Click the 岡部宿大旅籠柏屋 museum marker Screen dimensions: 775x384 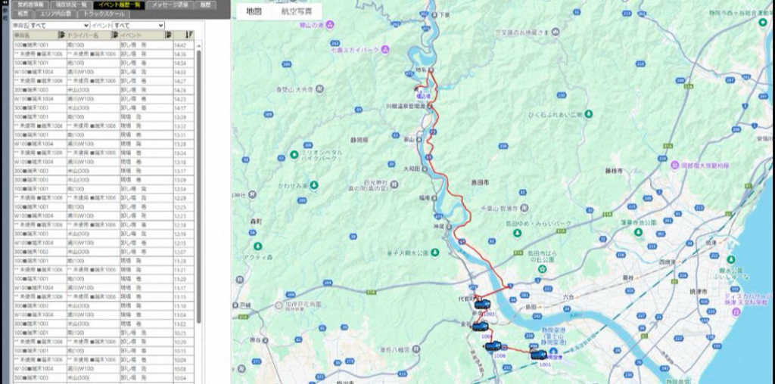(x=676, y=166)
